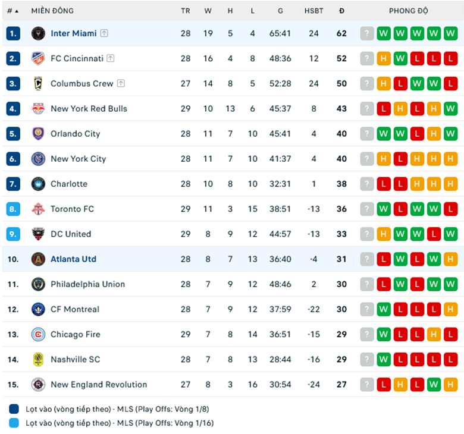Click the Chicago Fire team logo
The image size is (464, 434).
pyautogui.click(x=38, y=334)
